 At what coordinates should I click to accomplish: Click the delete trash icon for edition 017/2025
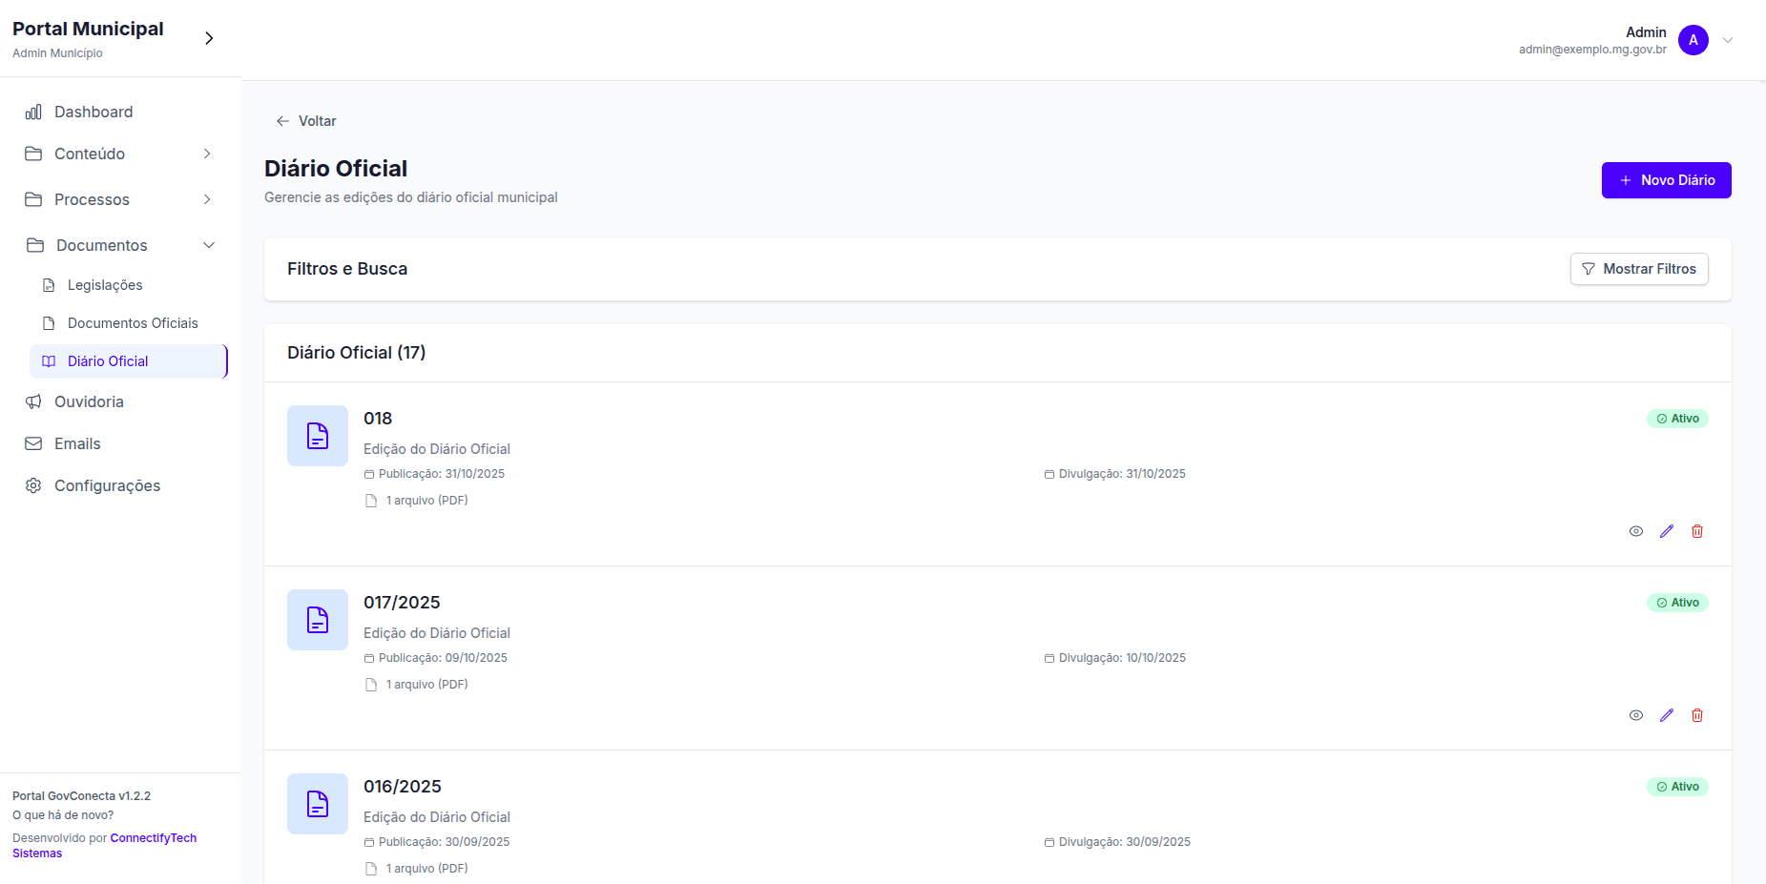(1696, 715)
